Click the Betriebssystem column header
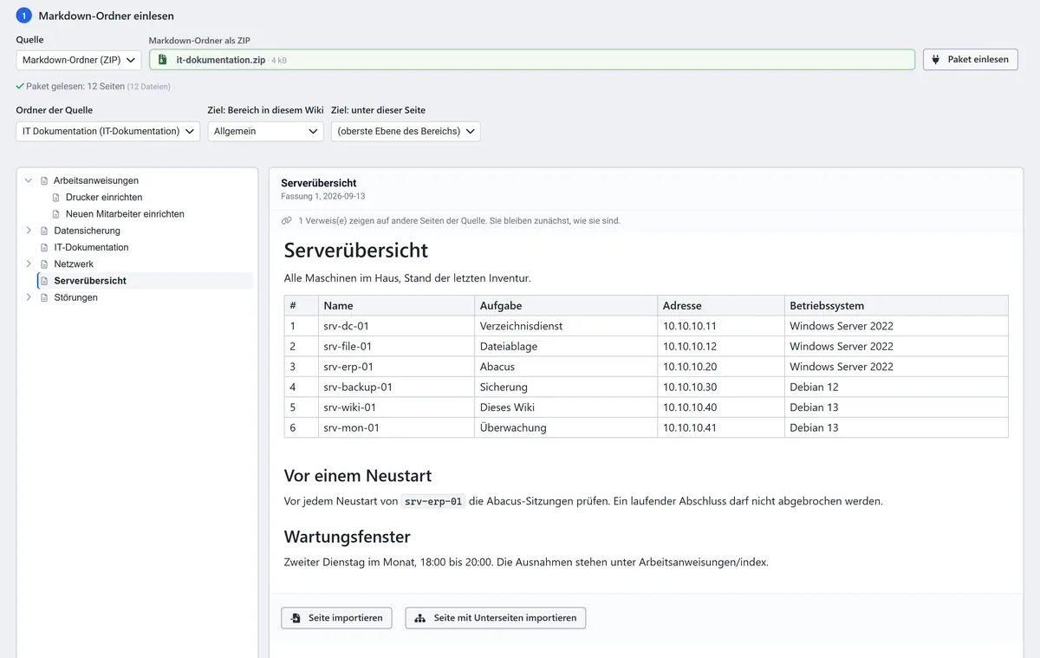 click(x=896, y=305)
